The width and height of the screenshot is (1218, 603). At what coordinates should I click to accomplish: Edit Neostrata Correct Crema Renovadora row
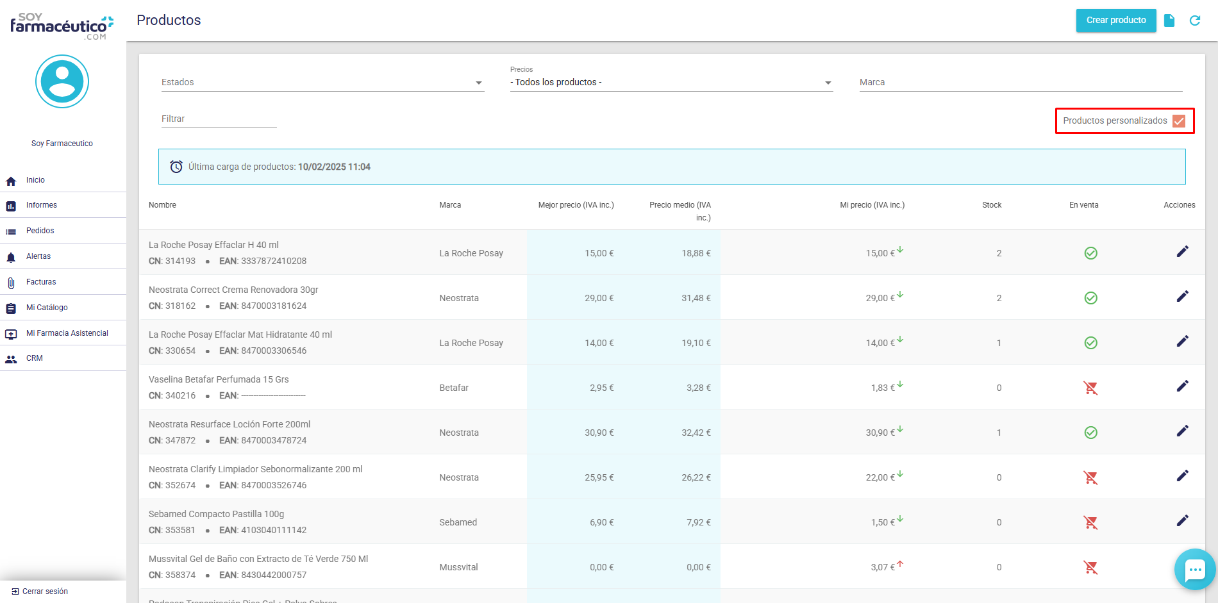point(1183,296)
